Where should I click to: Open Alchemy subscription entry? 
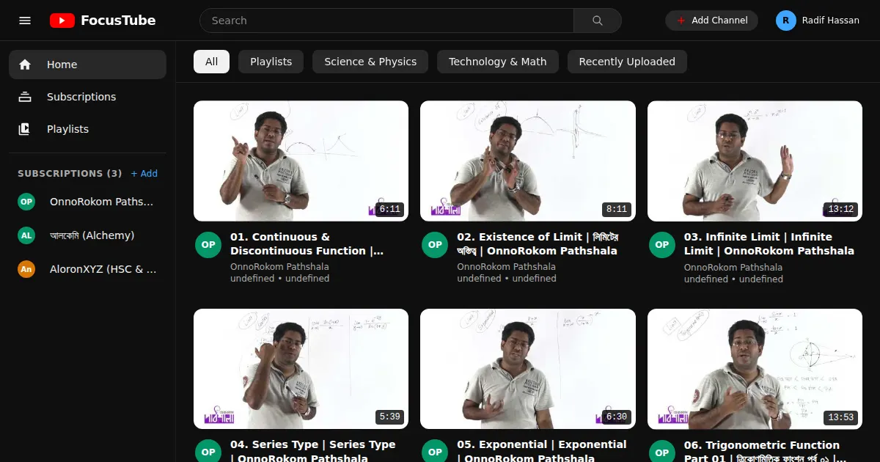87,235
